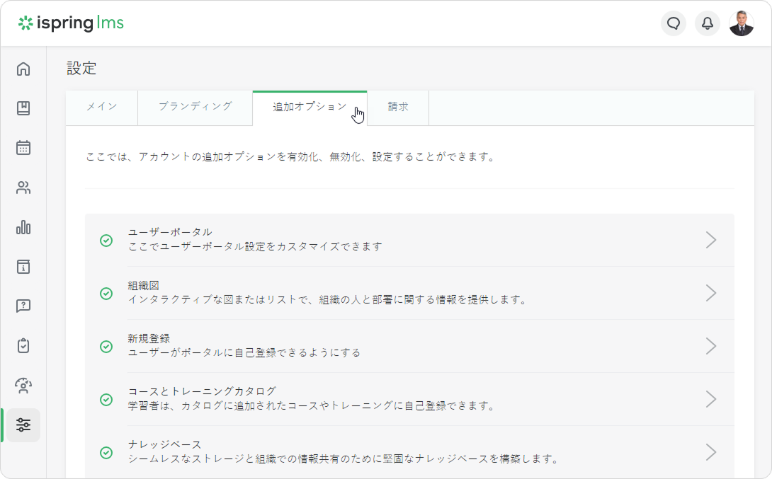Click the chat bubble icon in header

pyautogui.click(x=674, y=23)
